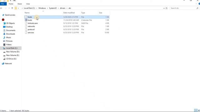This screenshot has width=200, height=112.
Task: Open CD Drive (G:) in navigation pane
Action: (x=11, y=59)
